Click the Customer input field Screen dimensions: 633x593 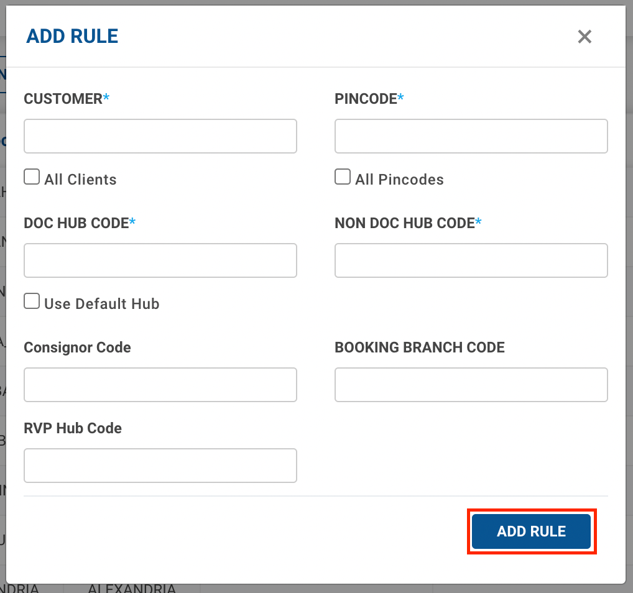(x=160, y=136)
